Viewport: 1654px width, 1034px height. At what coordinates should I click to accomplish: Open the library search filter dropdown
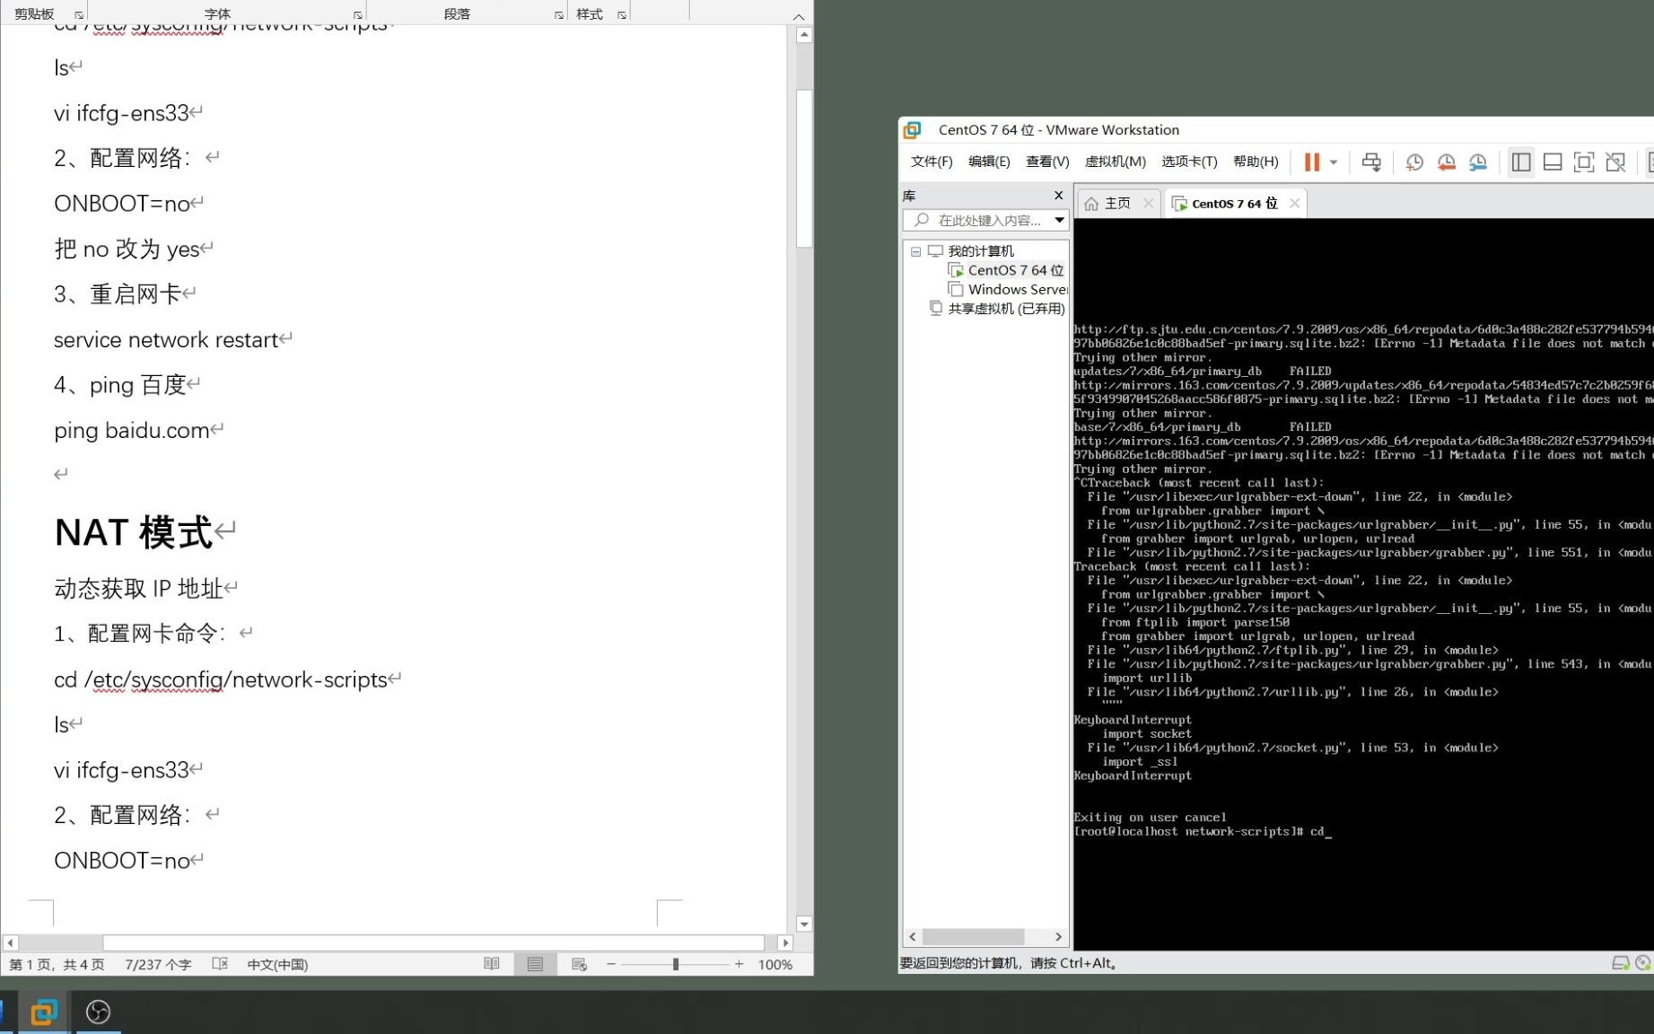(x=1059, y=220)
